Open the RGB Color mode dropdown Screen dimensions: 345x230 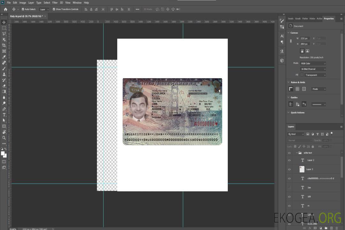(x=313, y=63)
